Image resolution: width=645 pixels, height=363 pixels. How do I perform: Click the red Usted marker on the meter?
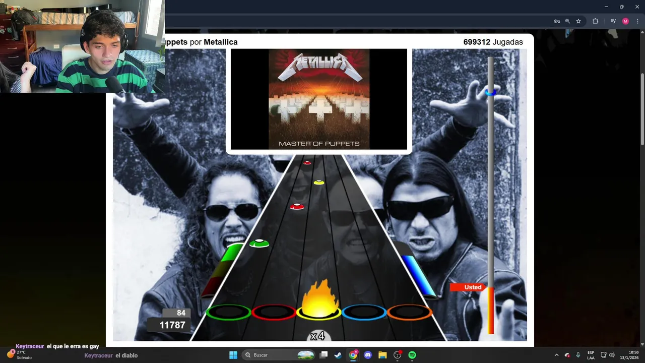pos(468,287)
